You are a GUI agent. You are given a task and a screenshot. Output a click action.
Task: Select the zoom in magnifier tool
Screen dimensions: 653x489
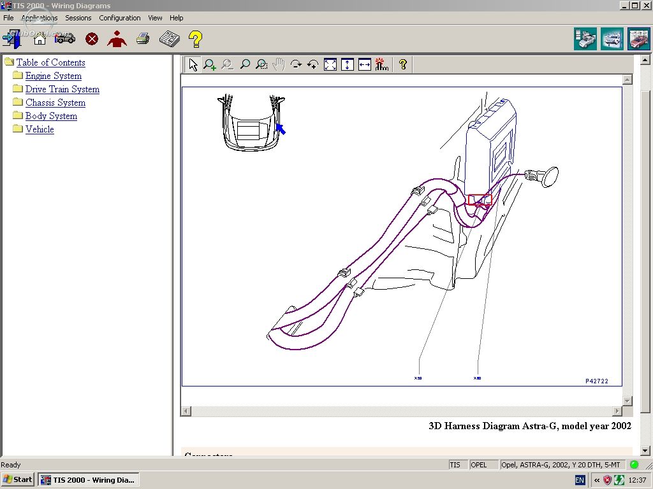point(209,64)
